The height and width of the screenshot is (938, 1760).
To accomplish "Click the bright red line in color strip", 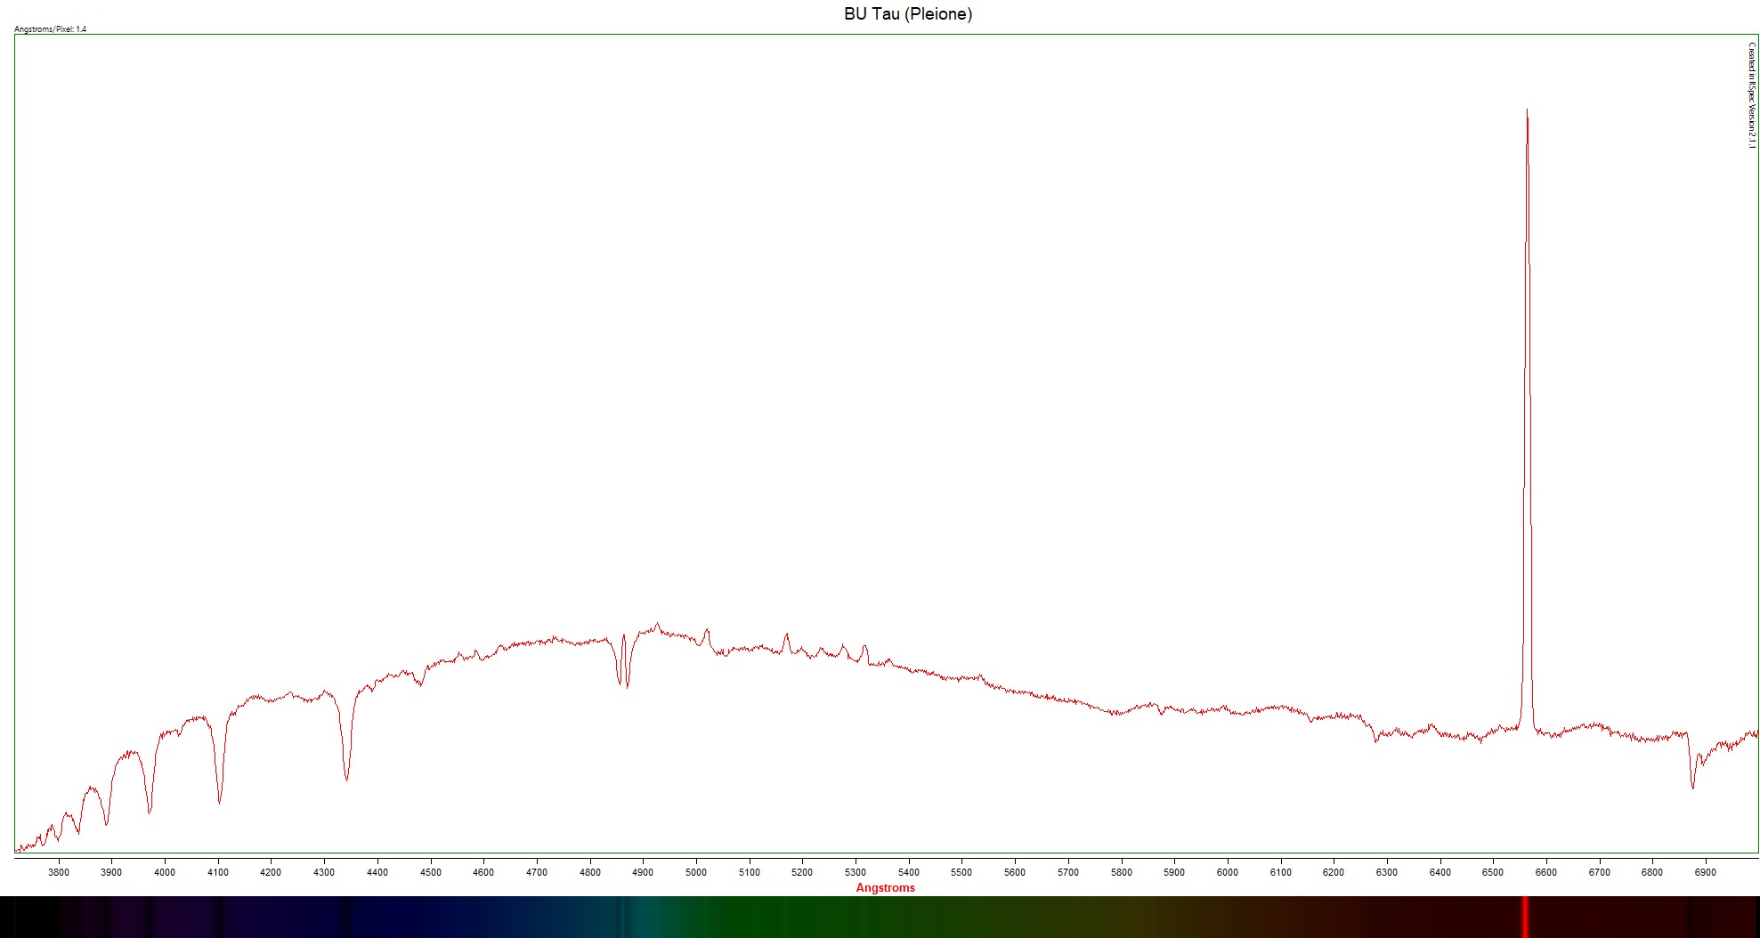I will coord(1525,917).
